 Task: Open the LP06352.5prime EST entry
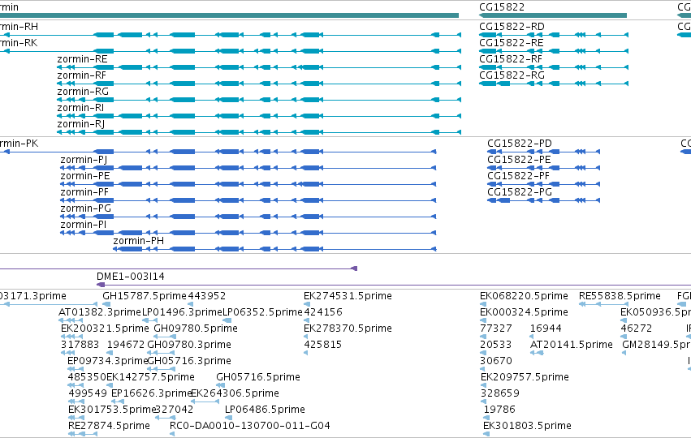pos(262,312)
